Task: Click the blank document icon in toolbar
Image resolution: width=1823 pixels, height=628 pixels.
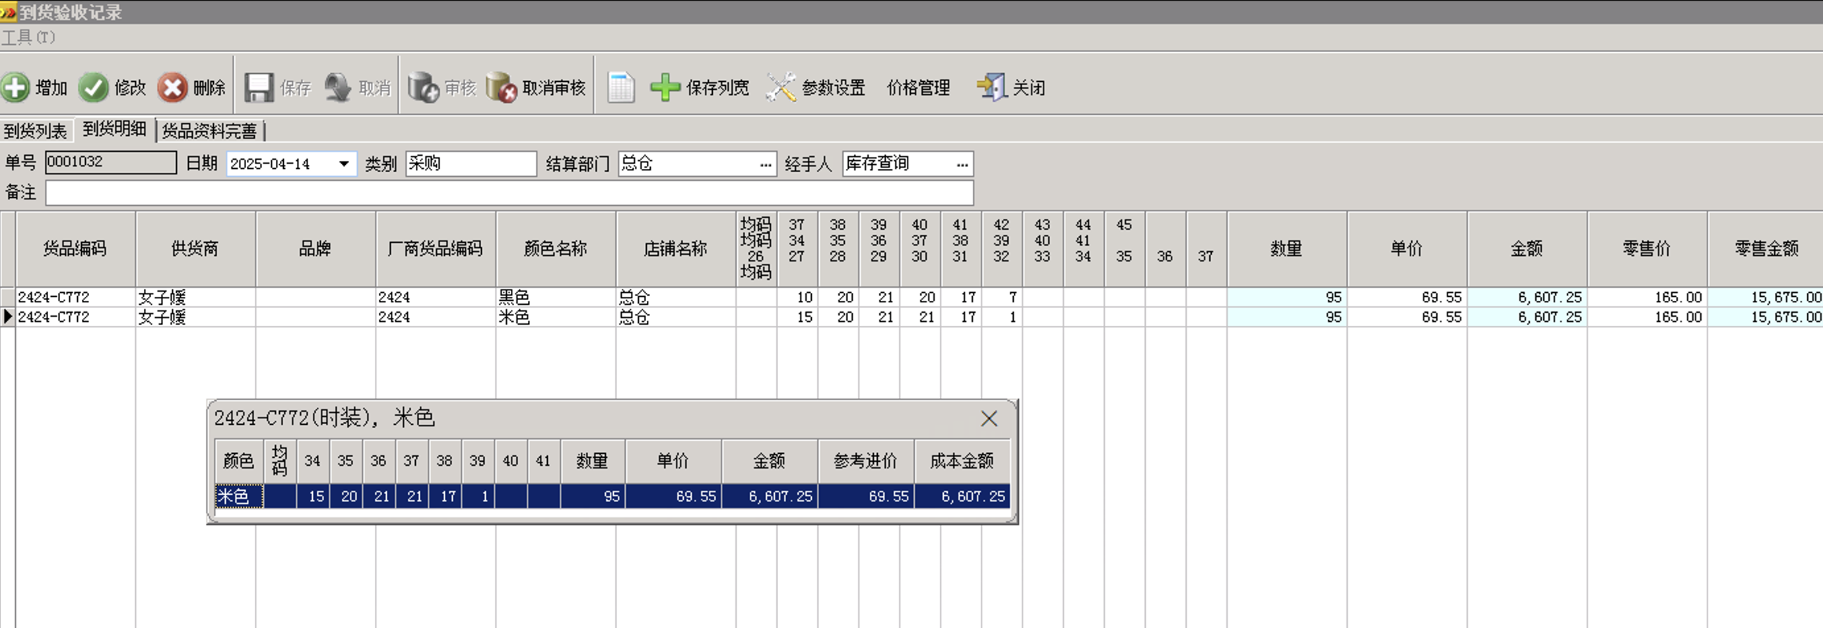Action: click(x=621, y=88)
